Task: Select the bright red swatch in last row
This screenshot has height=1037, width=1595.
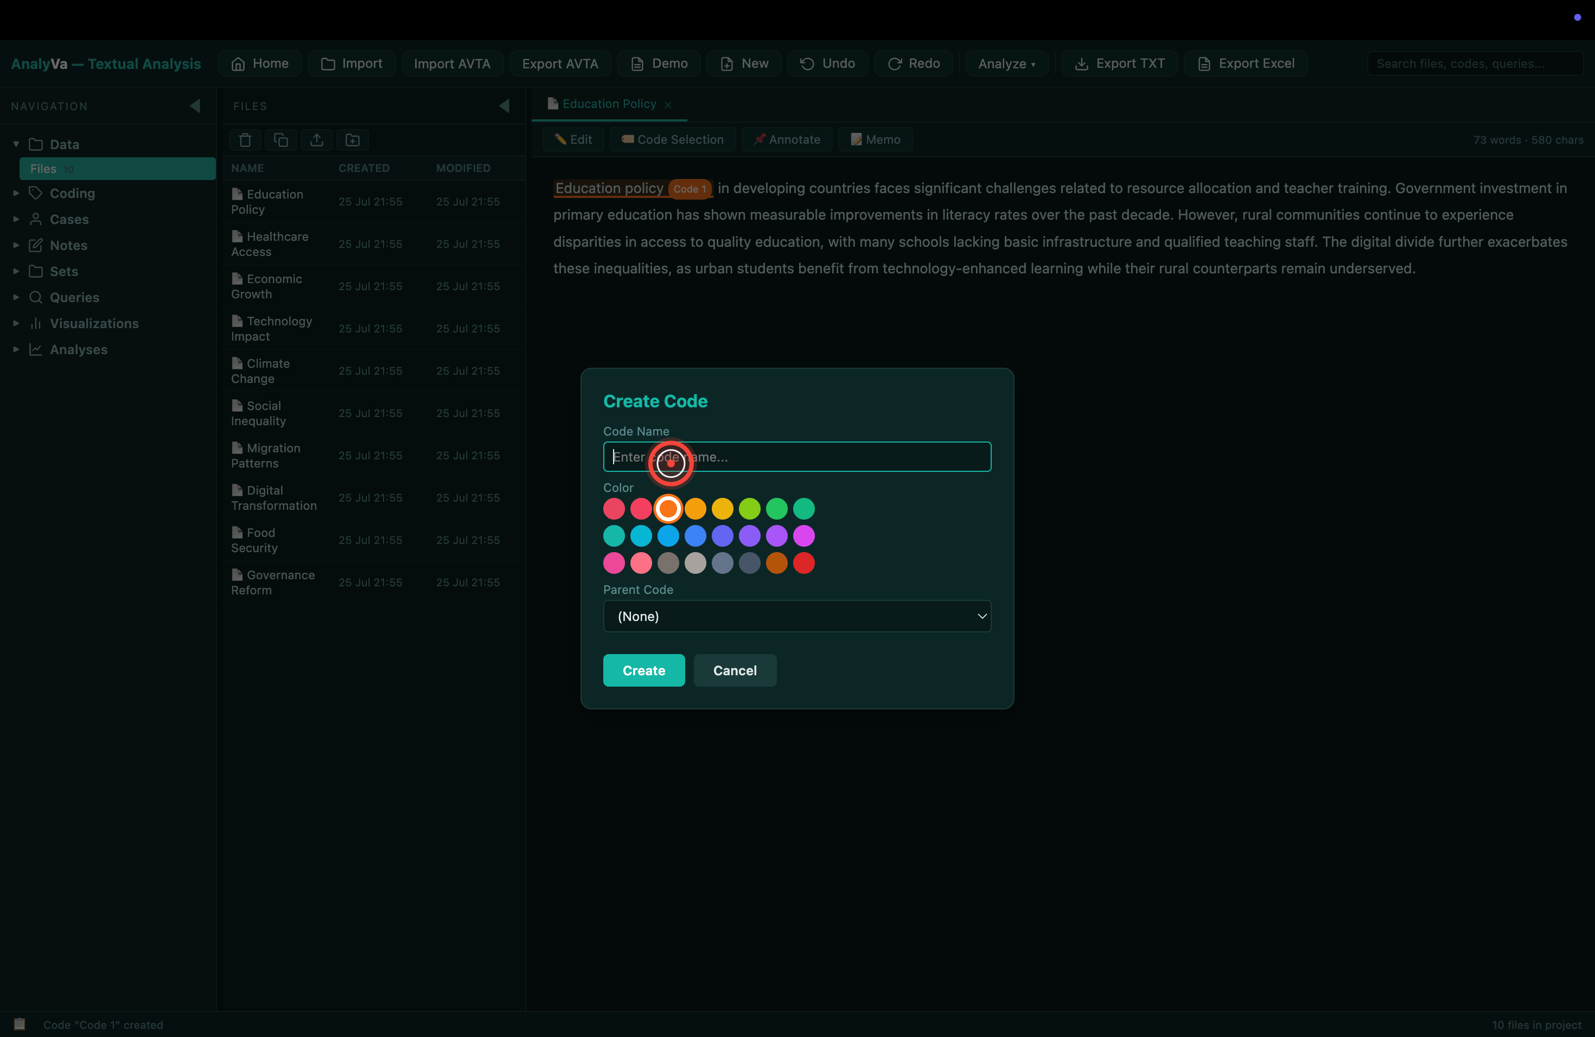Action: [x=803, y=564]
